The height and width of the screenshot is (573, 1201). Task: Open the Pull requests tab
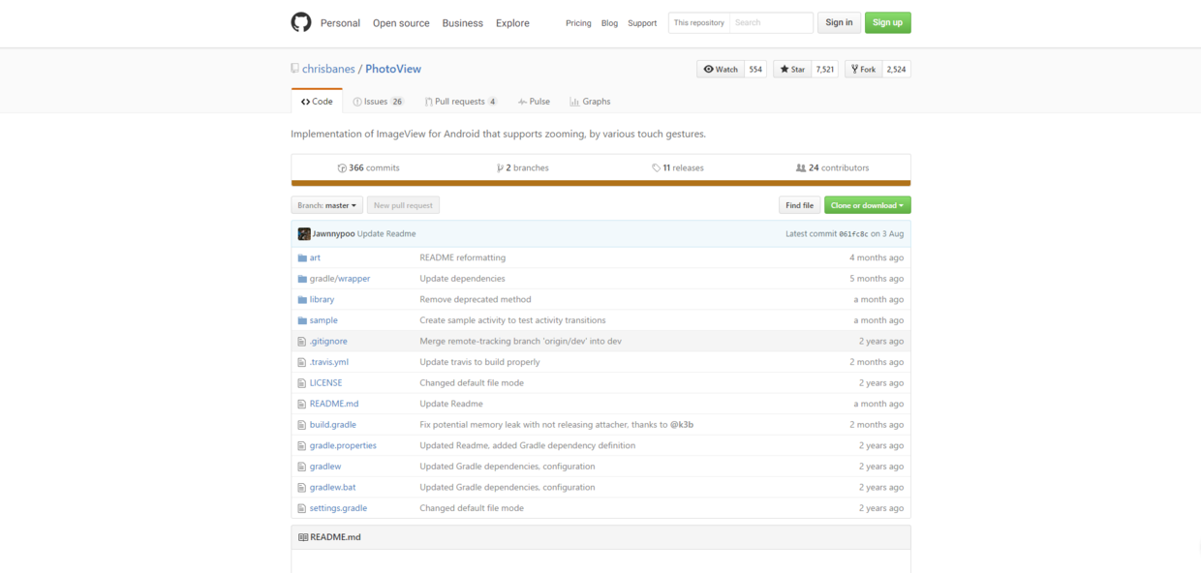coord(460,102)
